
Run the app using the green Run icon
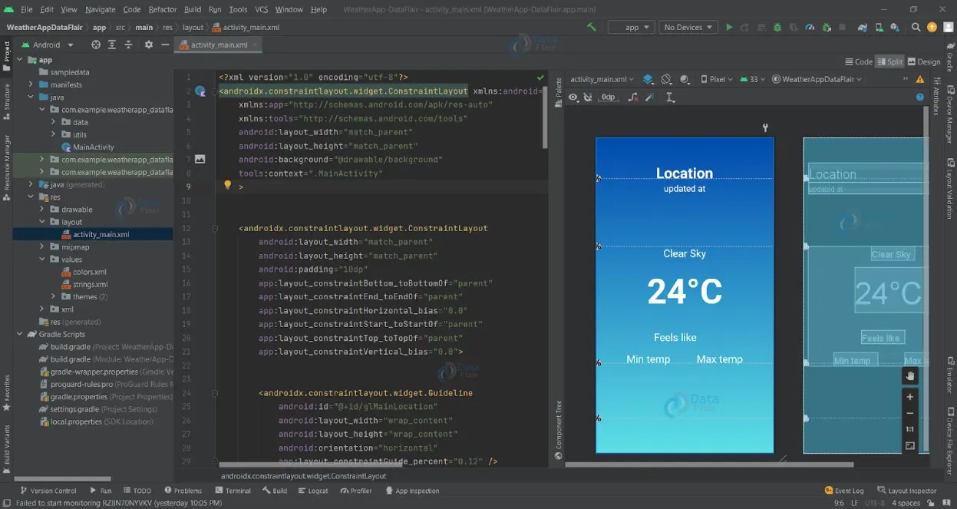729,27
